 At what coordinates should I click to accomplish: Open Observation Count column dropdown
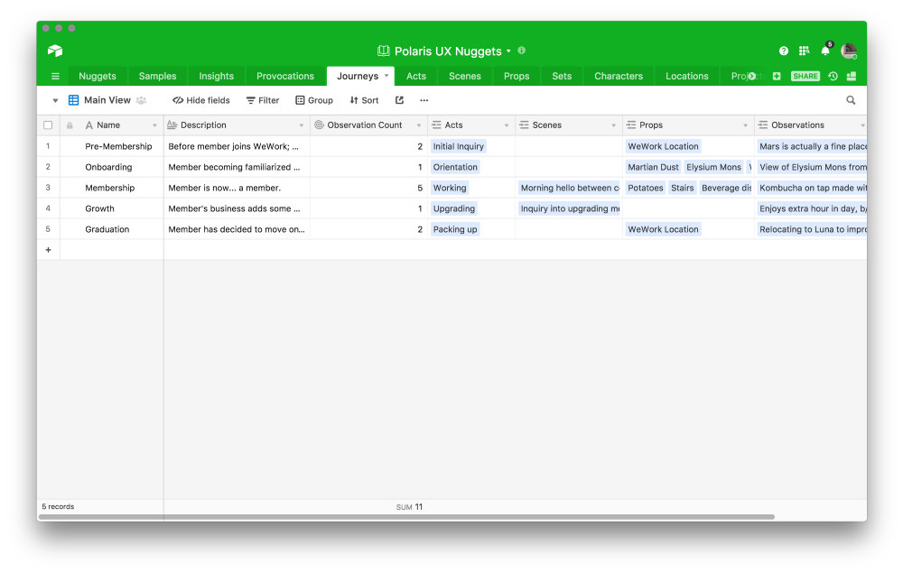(x=419, y=125)
